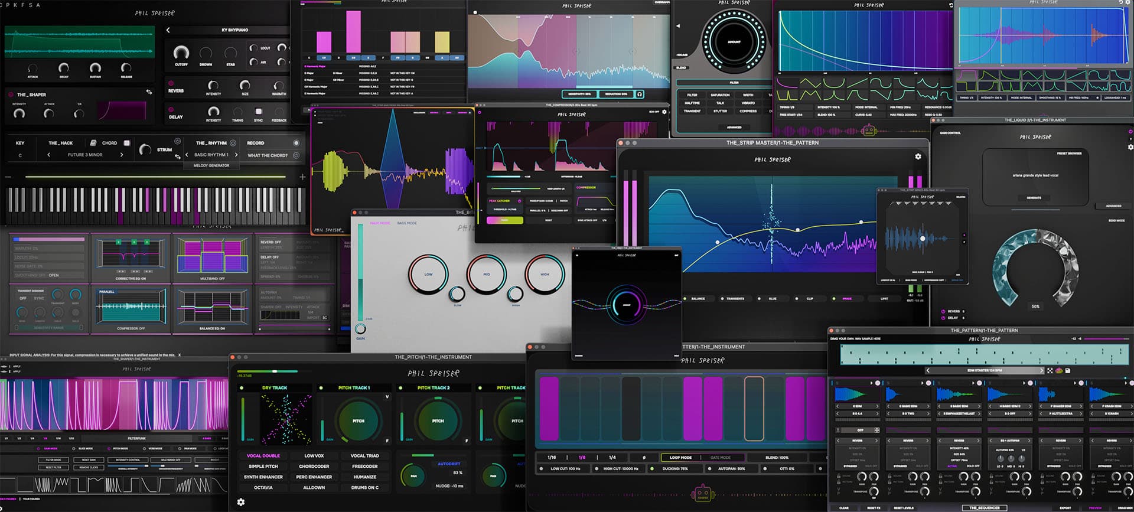Select previous rhythm before BASIC RHYTHM 1
The width and height of the screenshot is (1134, 512).
(187, 155)
